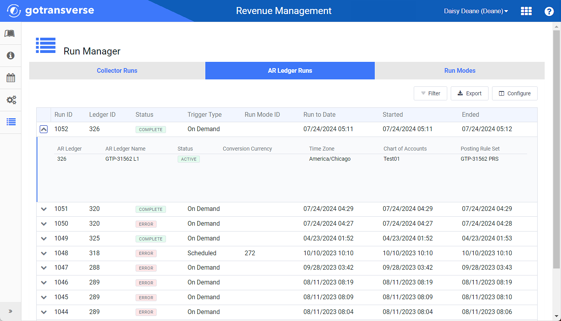Click the Run to Date column header

[x=319, y=114]
